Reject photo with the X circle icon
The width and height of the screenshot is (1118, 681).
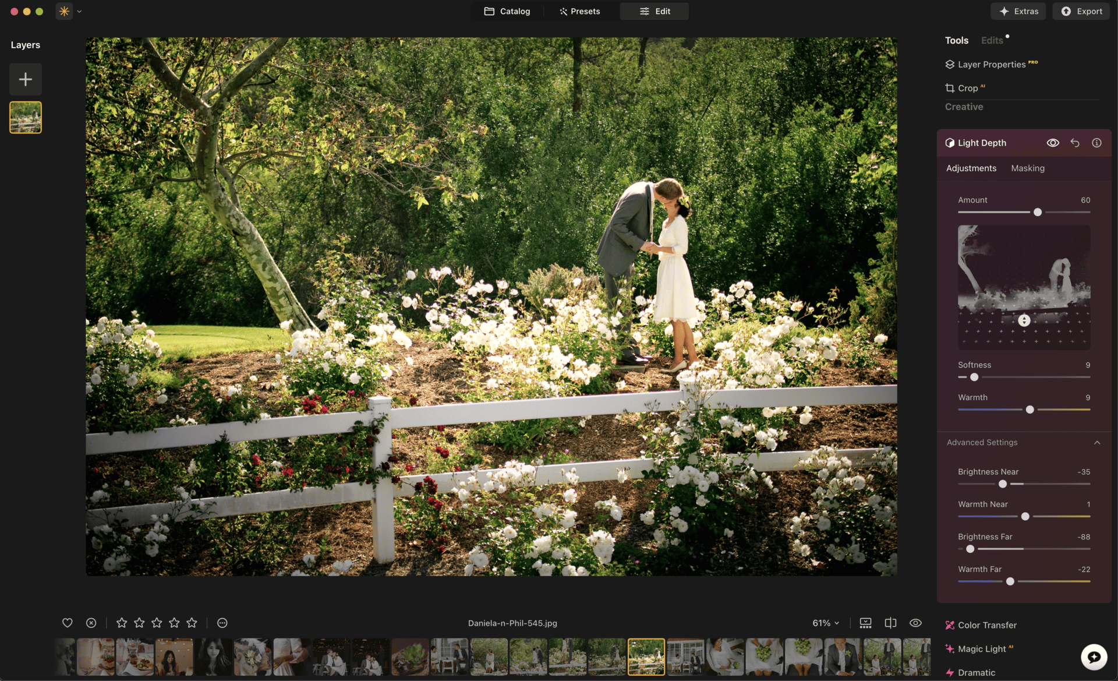click(x=91, y=623)
